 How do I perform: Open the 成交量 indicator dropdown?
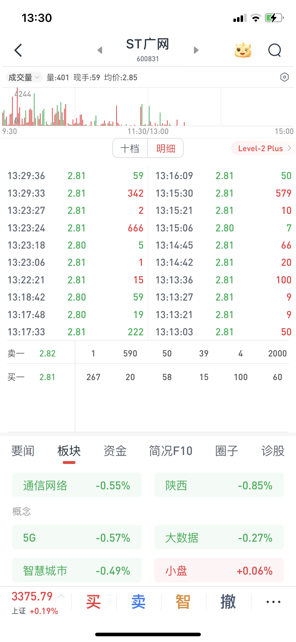(x=24, y=77)
